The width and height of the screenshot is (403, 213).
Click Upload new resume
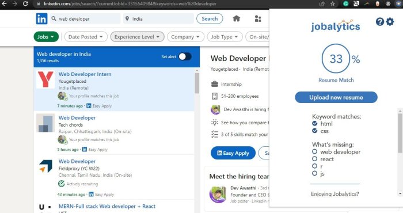click(336, 97)
